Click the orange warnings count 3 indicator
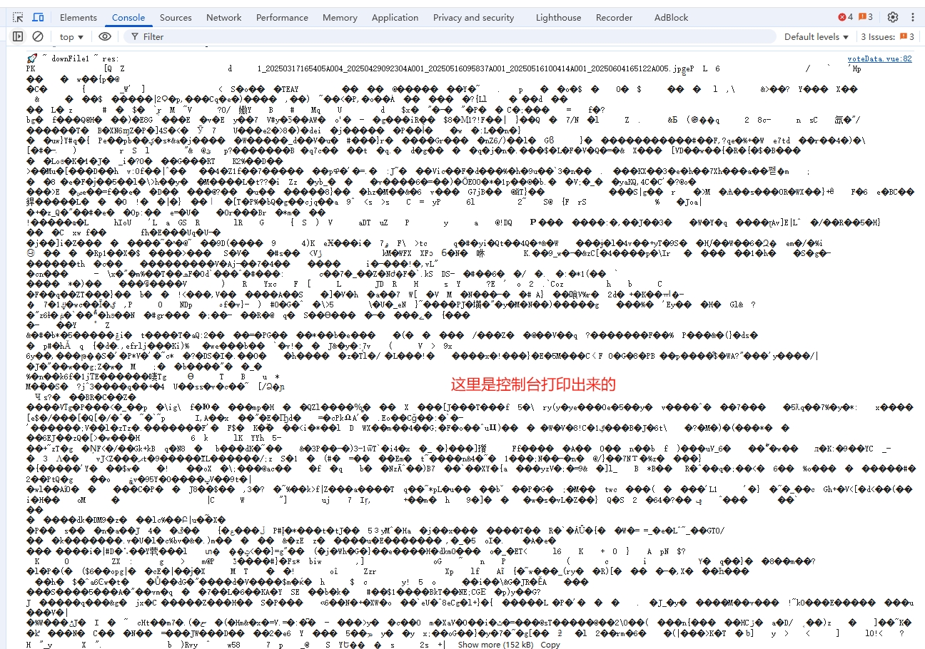Image resolution: width=925 pixels, height=649 pixels. tap(865, 17)
